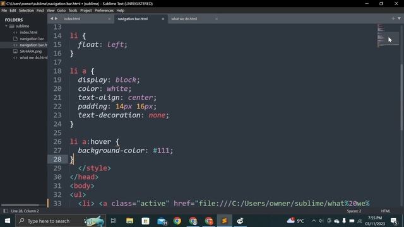Select the navigation bar.html tab
Viewport: 404px width, 227px height.
point(133,19)
